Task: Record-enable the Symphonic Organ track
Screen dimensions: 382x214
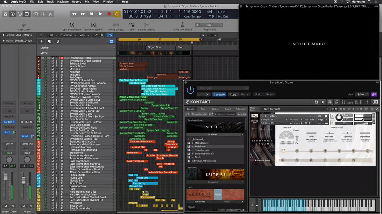Action: (x=62, y=58)
